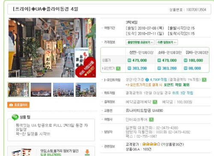
Task: Click the product title 플라이동경 4일
Action: (x=62, y=9)
